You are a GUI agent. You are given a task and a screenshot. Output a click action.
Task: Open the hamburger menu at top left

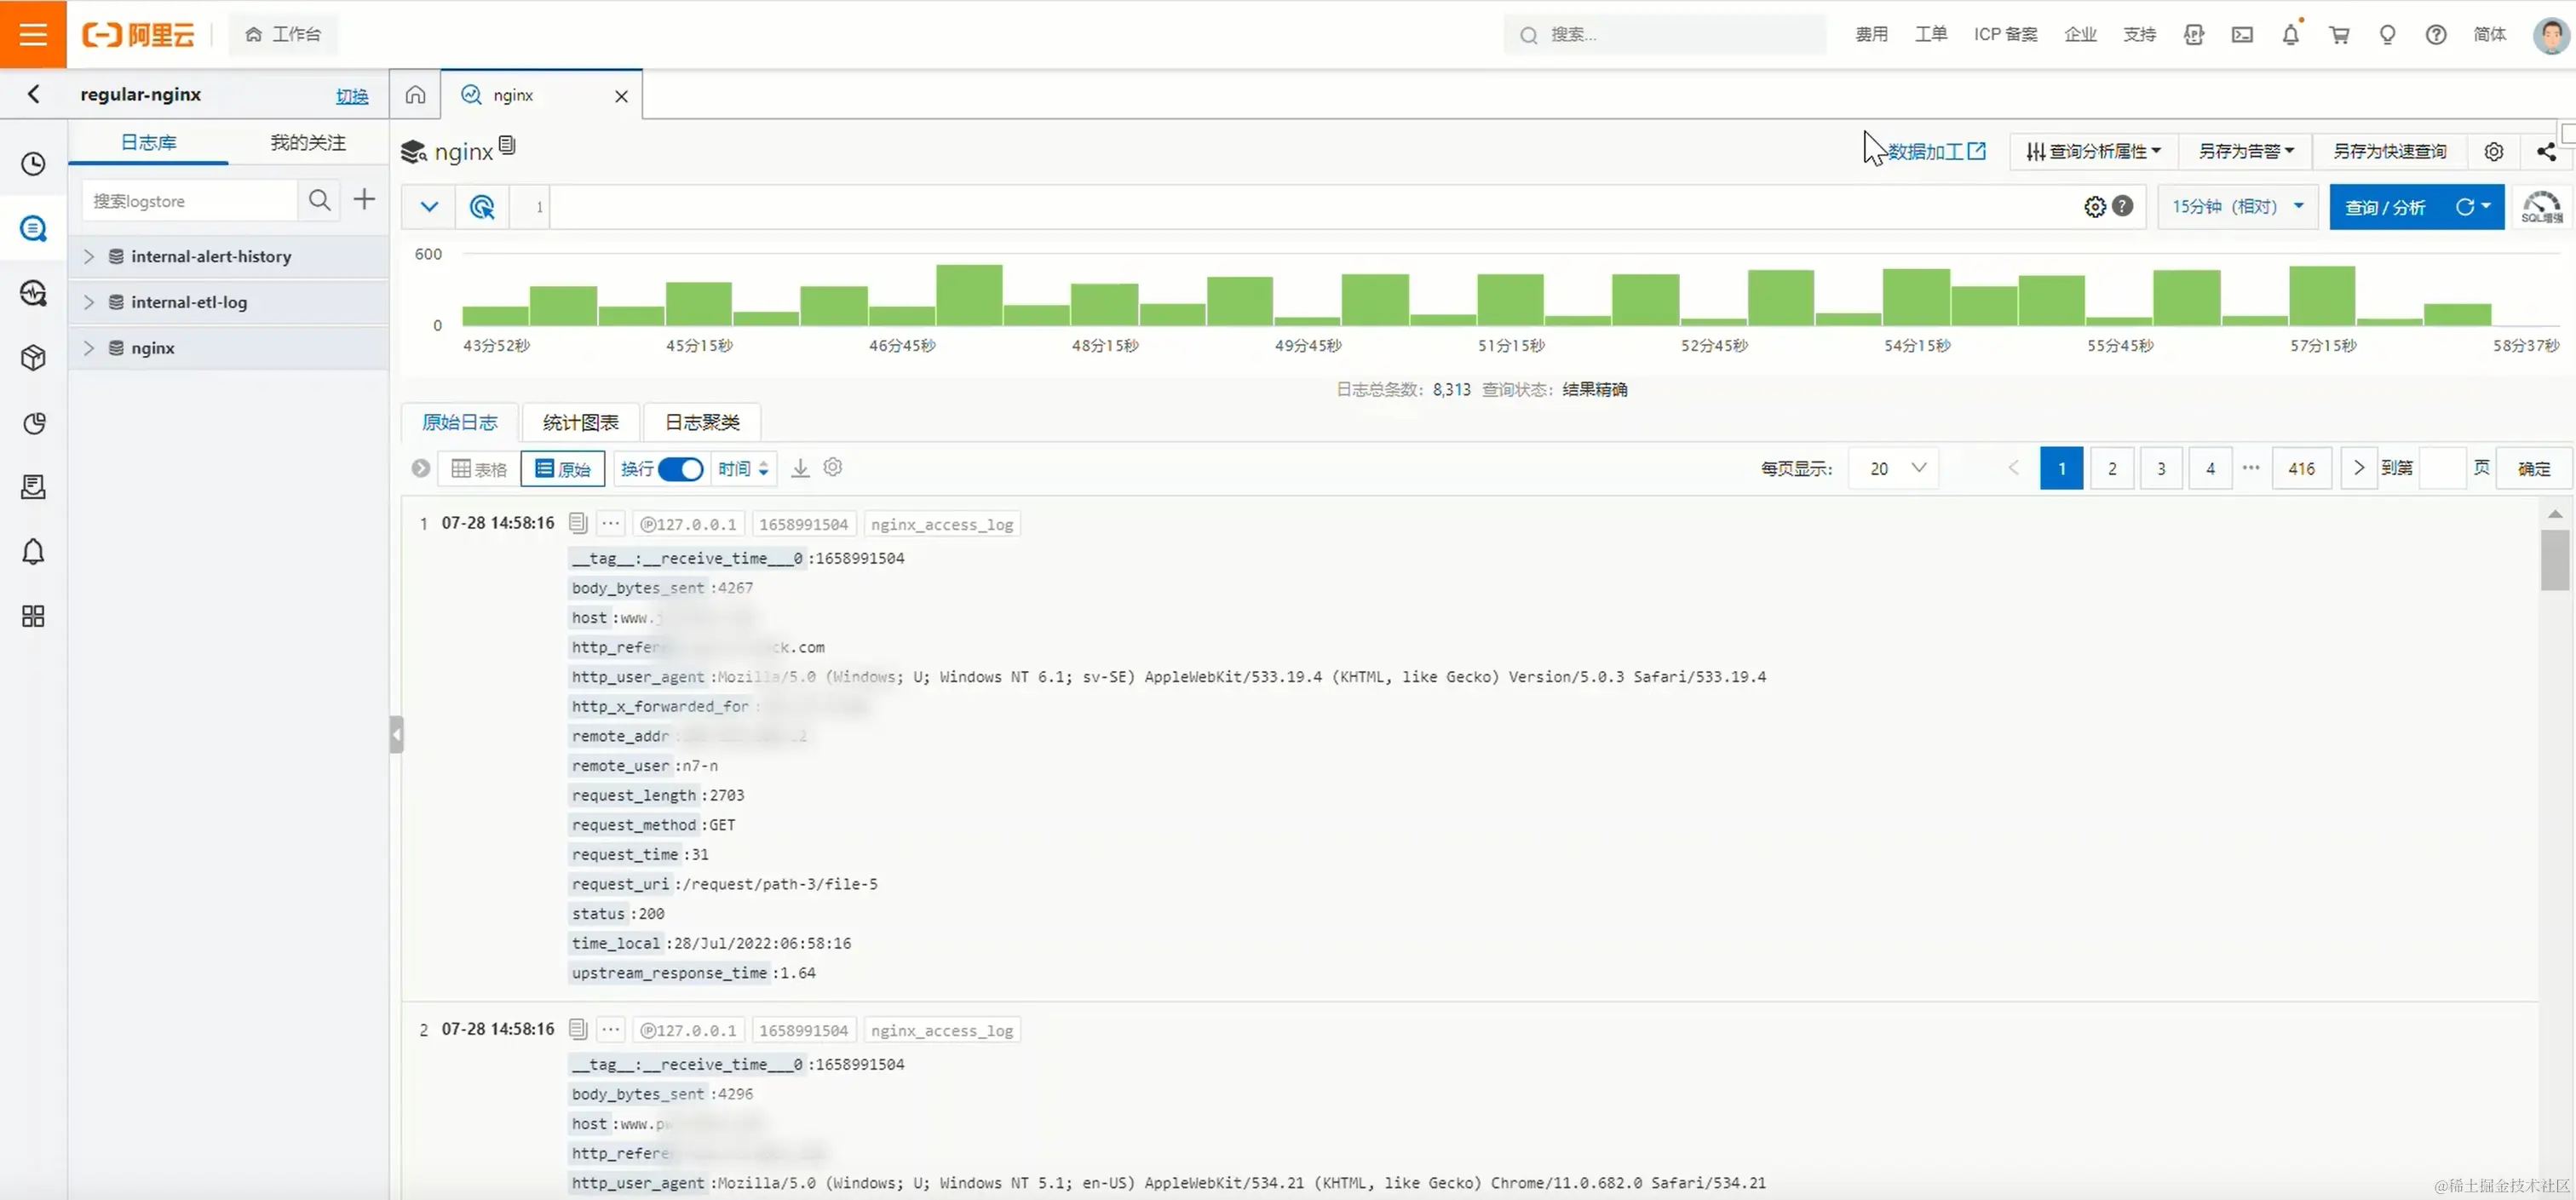pyautogui.click(x=33, y=34)
